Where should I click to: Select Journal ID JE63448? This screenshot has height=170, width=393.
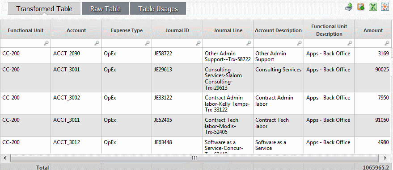pyautogui.click(x=177, y=145)
